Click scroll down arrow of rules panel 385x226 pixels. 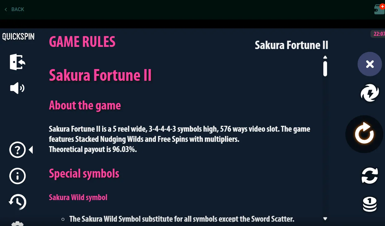pyautogui.click(x=325, y=219)
